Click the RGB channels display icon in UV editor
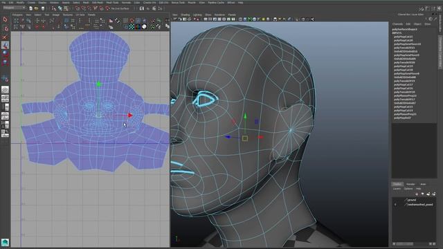Screen dimensions: 443x249 [138, 26]
